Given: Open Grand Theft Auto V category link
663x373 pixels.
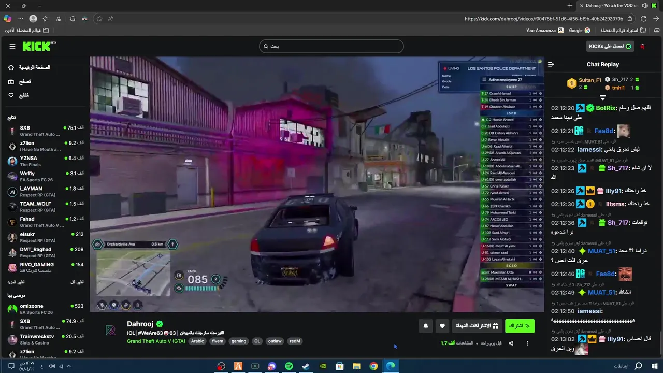Looking at the screenshot, I should 156,341.
